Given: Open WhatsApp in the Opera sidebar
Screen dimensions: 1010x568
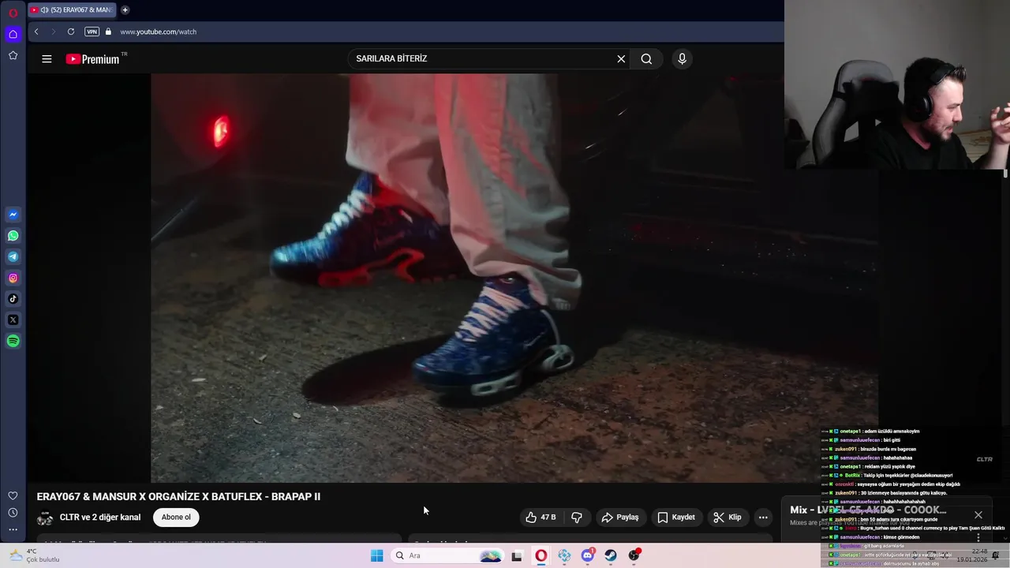Looking at the screenshot, I should [x=13, y=236].
